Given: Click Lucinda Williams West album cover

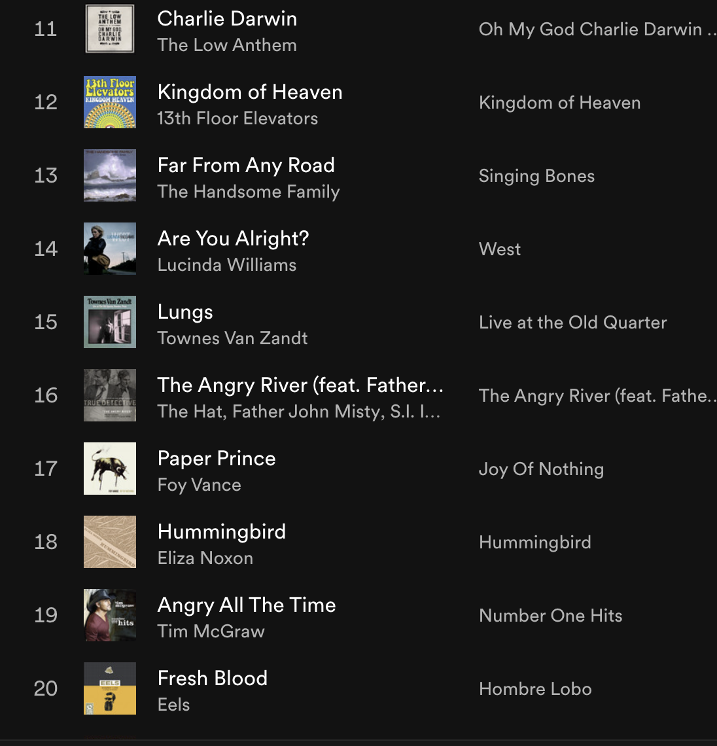Looking at the screenshot, I should (x=110, y=249).
